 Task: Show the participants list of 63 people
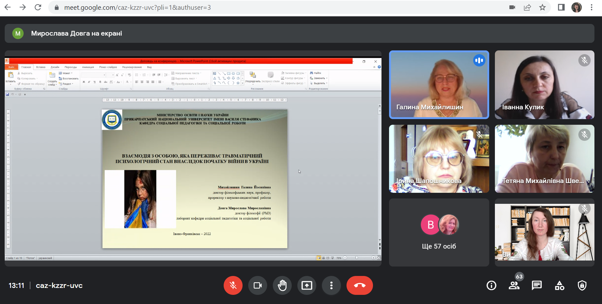514,285
